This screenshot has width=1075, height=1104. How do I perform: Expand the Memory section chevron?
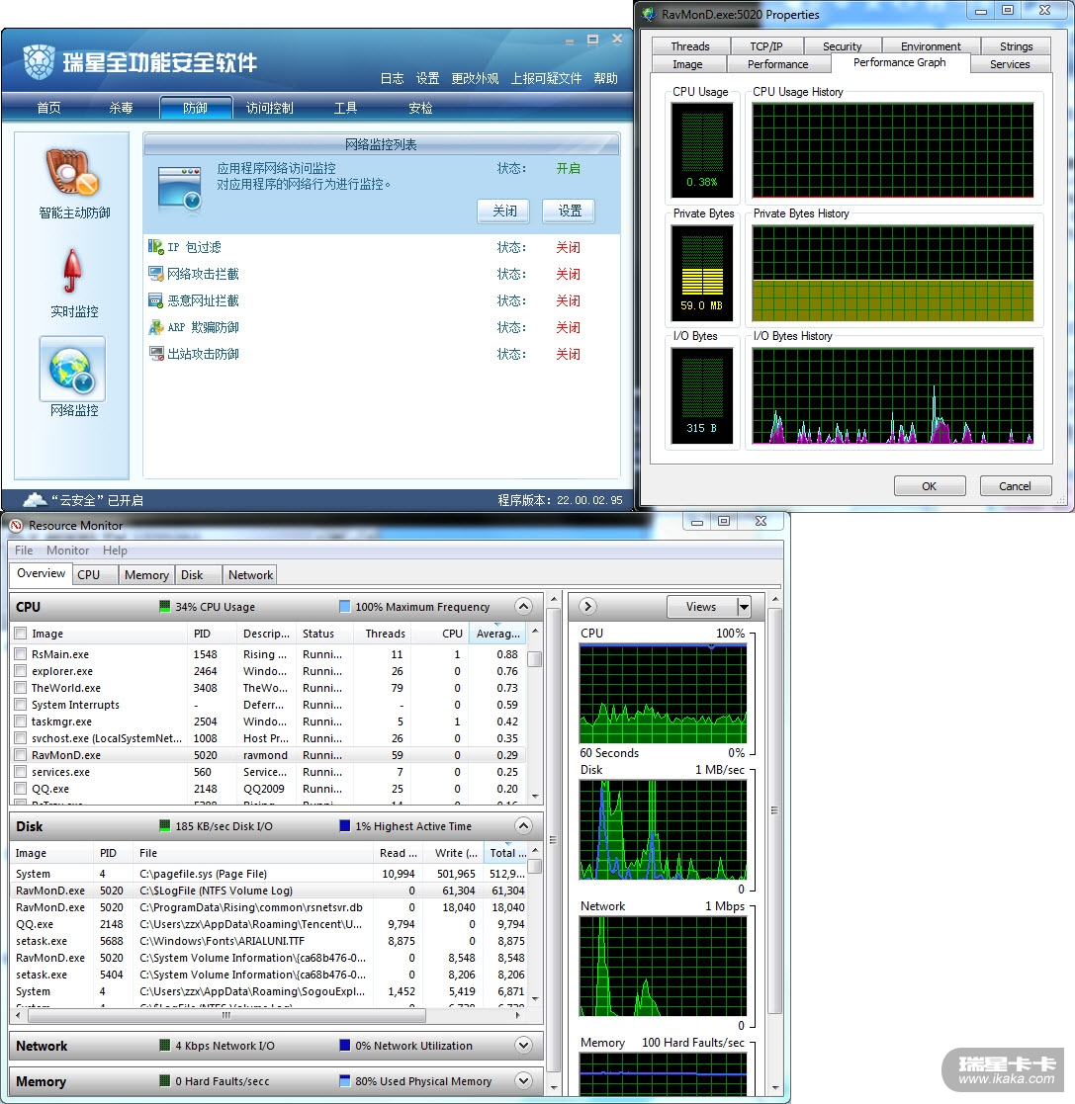click(x=523, y=1080)
